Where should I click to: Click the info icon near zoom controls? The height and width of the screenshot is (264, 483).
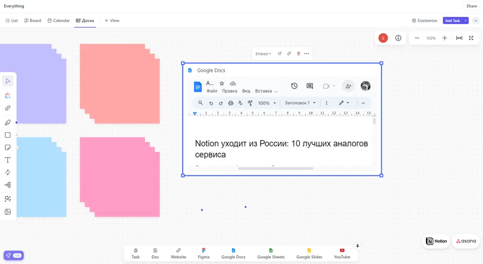pyautogui.click(x=398, y=38)
